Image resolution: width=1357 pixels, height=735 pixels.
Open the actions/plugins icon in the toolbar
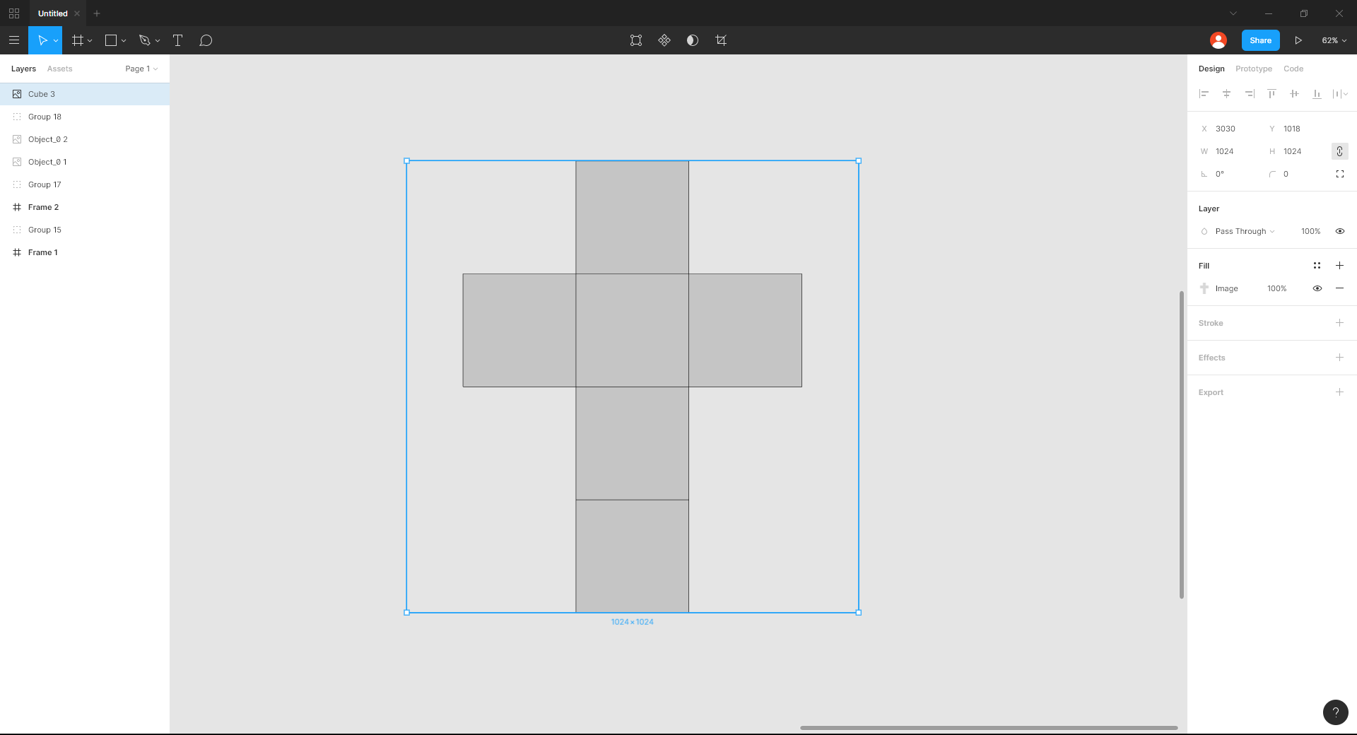click(x=664, y=40)
